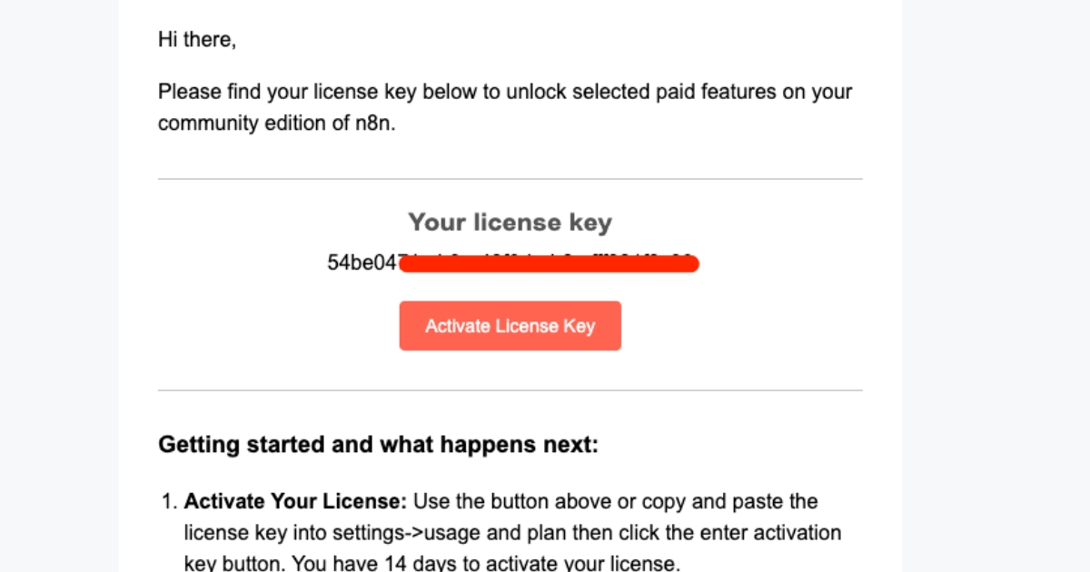Click the list number '1.' marker
Screen dimensions: 1090x572
(x=170, y=501)
